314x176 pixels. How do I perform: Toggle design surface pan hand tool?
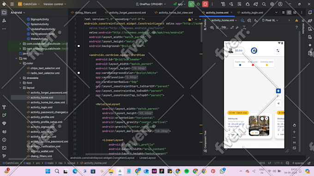[x=294, y=125]
